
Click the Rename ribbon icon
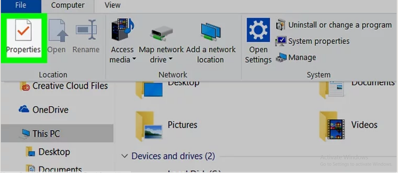point(86,30)
